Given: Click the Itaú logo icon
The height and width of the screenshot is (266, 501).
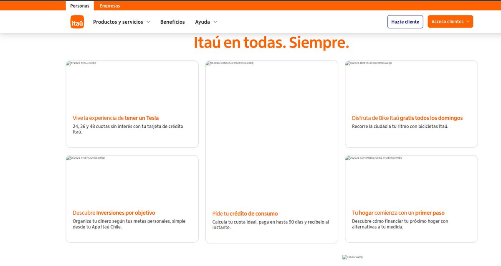Looking at the screenshot, I should pyautogui.click(x=77, y=22).
